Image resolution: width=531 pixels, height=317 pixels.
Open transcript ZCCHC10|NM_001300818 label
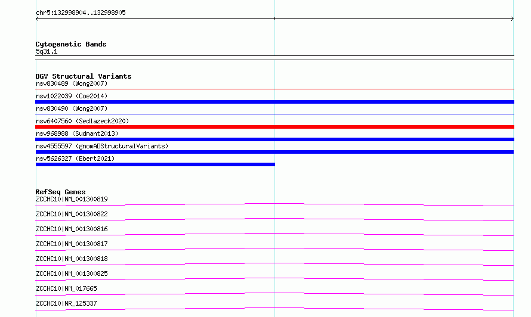click(72, 259)
